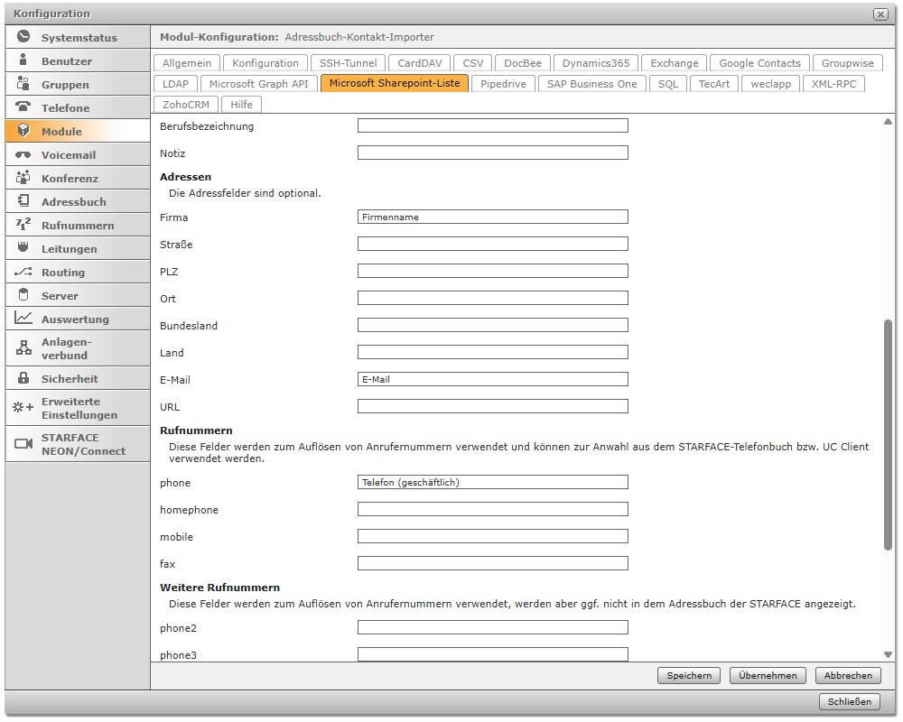This screenshot has width=903, height=722.
Task: Open Routing in the sidebar
Action: point(63,272)
